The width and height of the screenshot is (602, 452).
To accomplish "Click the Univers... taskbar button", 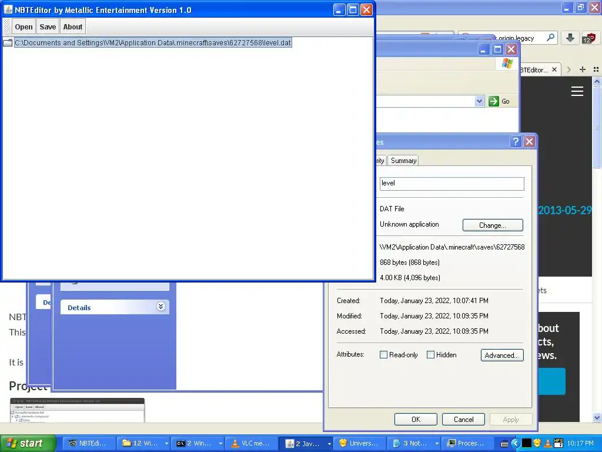I will coord(359,443).
